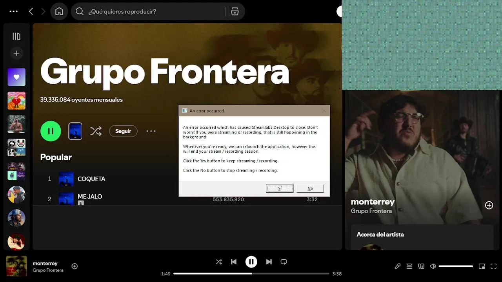Image resolution: width=502 pixels, height=282 pixels.
Task: Open the bearded man with cap artist thumbnail in the sidebar
Action: pos(16,218)
